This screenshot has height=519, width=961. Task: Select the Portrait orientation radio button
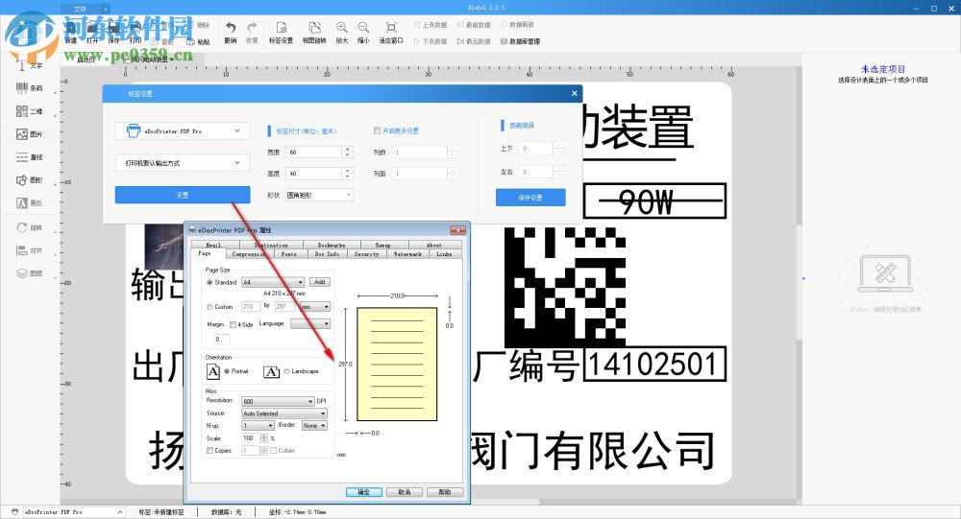point(227,371)
